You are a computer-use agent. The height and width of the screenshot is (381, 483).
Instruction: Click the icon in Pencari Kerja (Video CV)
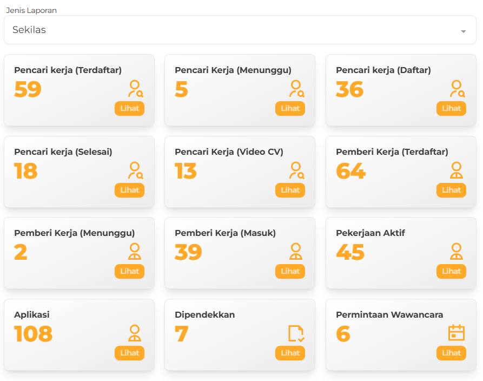coord(296,170)
